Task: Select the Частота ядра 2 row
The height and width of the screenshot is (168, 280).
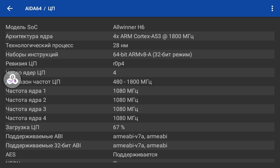Action: tap(140, 100)
